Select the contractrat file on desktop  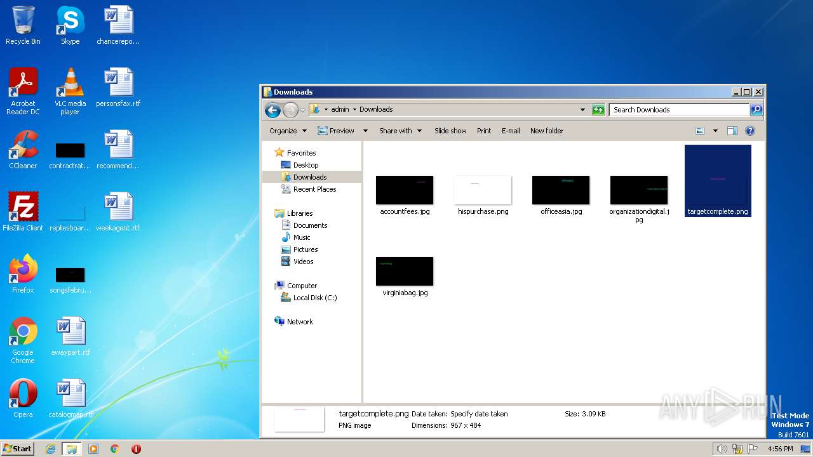[x=70, y=156]
